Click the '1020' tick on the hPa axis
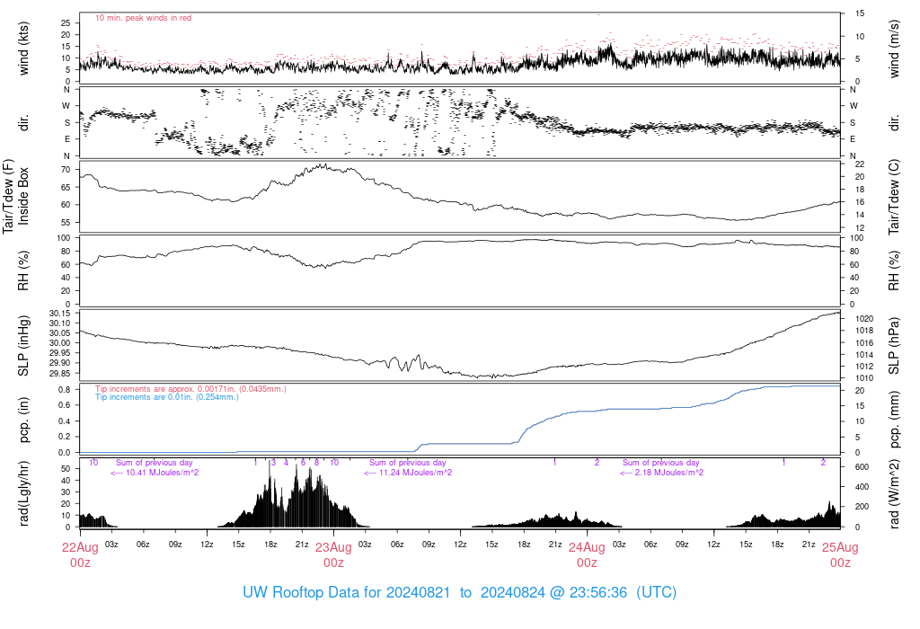The width and height of the screenshot is (920, 629). coord(864,319)
